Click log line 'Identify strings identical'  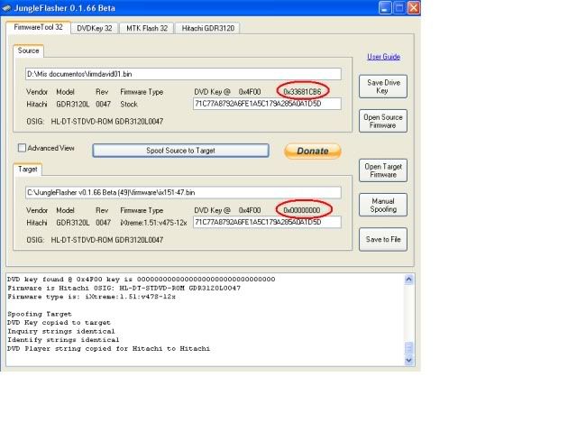63,340
